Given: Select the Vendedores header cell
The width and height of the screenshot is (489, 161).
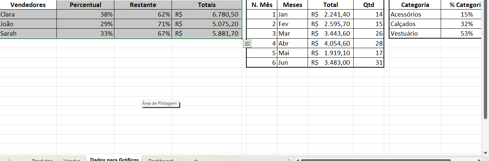Looking at the screenshot, I should pyautogui.click(x=28, y=5).
